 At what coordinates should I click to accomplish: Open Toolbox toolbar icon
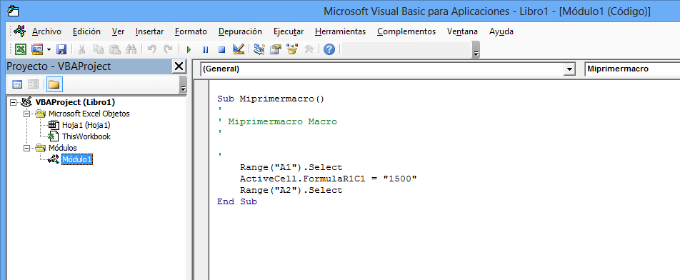(309, 49)
